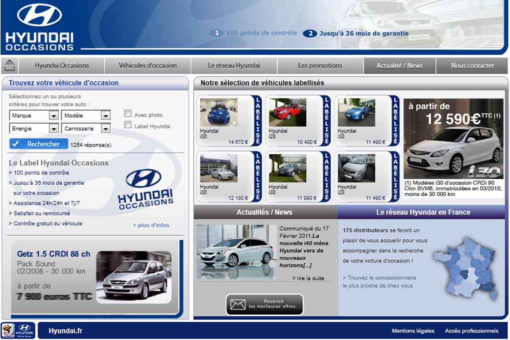Click the Hyundai Occasions label logo in left panel

tap(146, 189)
